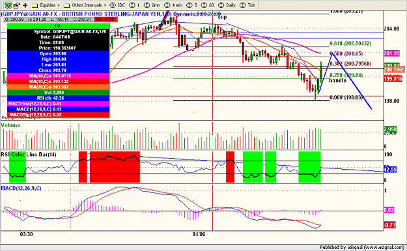Click the C: 200.87 close value
The height and width of the screenshot is (251, 407).
point(82,20)
